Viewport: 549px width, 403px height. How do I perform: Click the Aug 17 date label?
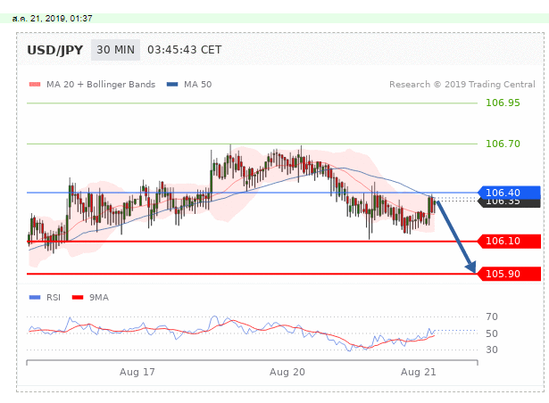click(x=137, y=372)
